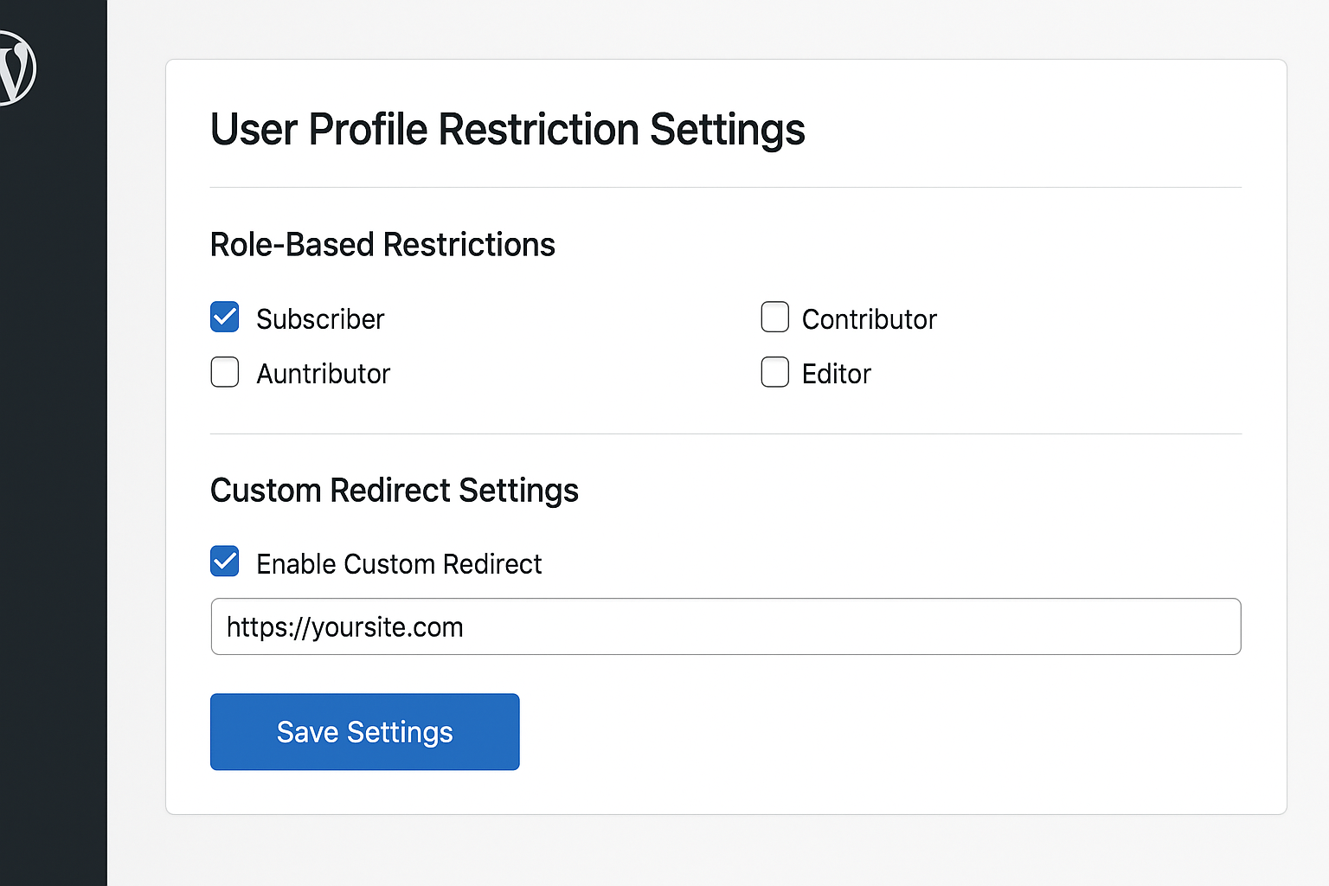
Task: Click the Save Settings button
Action: (x=364, y=732)
